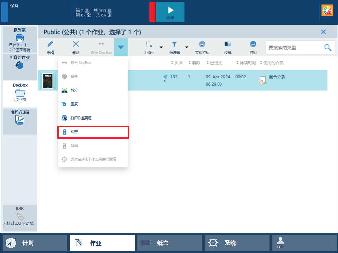Switch to the Trays (纸盒) tab
The image size is (338, 253).
click(169, 243)
